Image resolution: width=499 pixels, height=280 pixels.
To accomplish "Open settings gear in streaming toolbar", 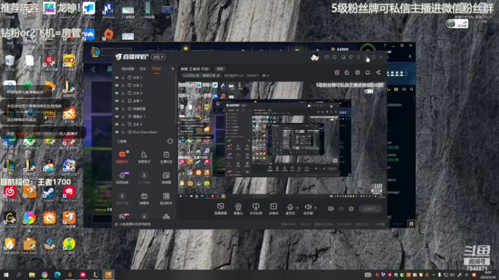I will tap(351, 208).
